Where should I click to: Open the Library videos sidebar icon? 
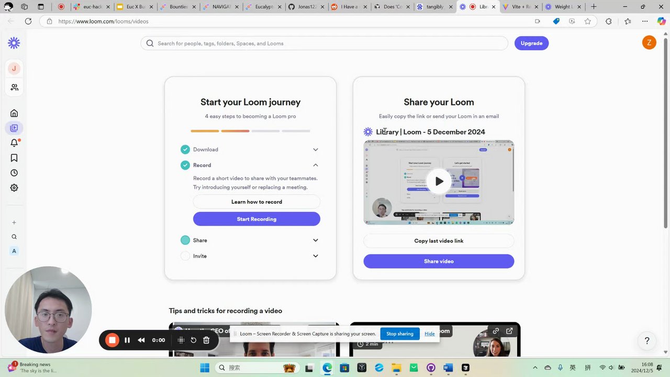pos(14,128)
